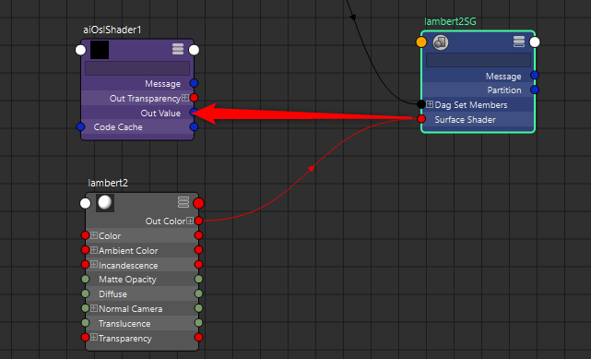This screenshot has height=359, width=591.
Task: Click the red Surface Shader input port
Action: click(x=421, y=119)
